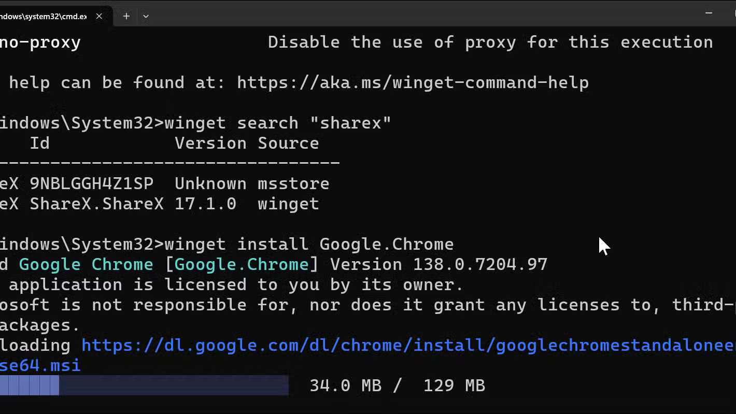
Task: Expand the new tab profile dropdown chevron
Action: point(146,16)
